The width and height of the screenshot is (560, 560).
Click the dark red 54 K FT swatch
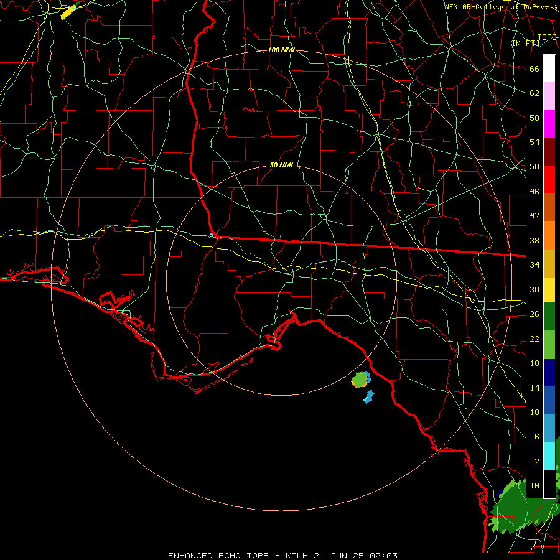(549, 152)
